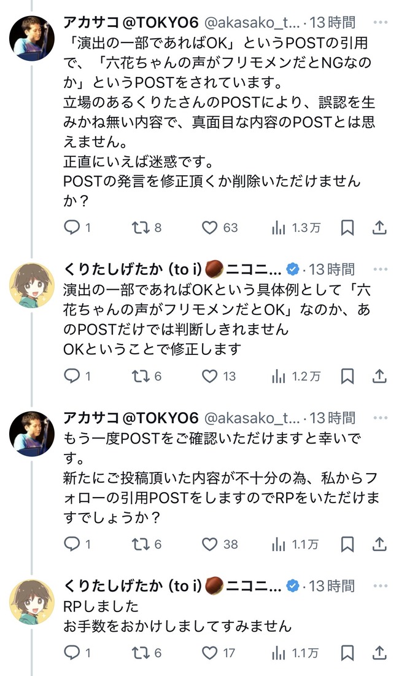Bookmark the post with 38 likes
Image resolution: width=399 pixels, height=676 pixels.
click(x=347, y=544)
